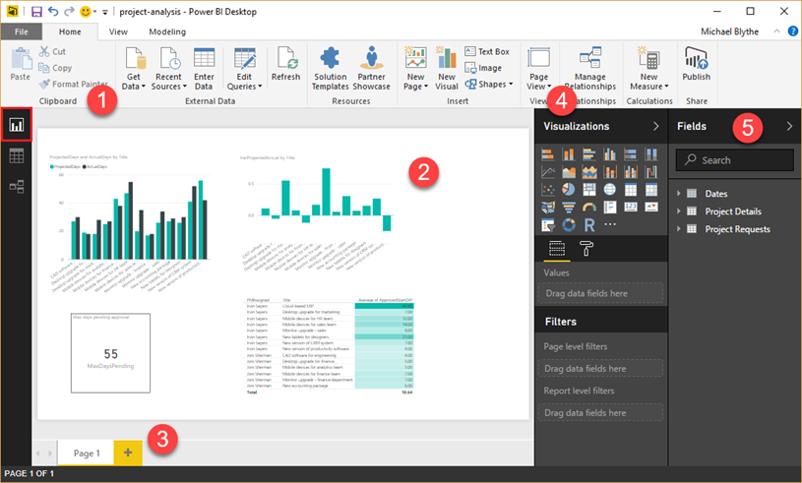Viewport: 802px width, 483px height.
Task: Click the Page level filters drop well
Action: pyautogui.click(x=600, y=369)
